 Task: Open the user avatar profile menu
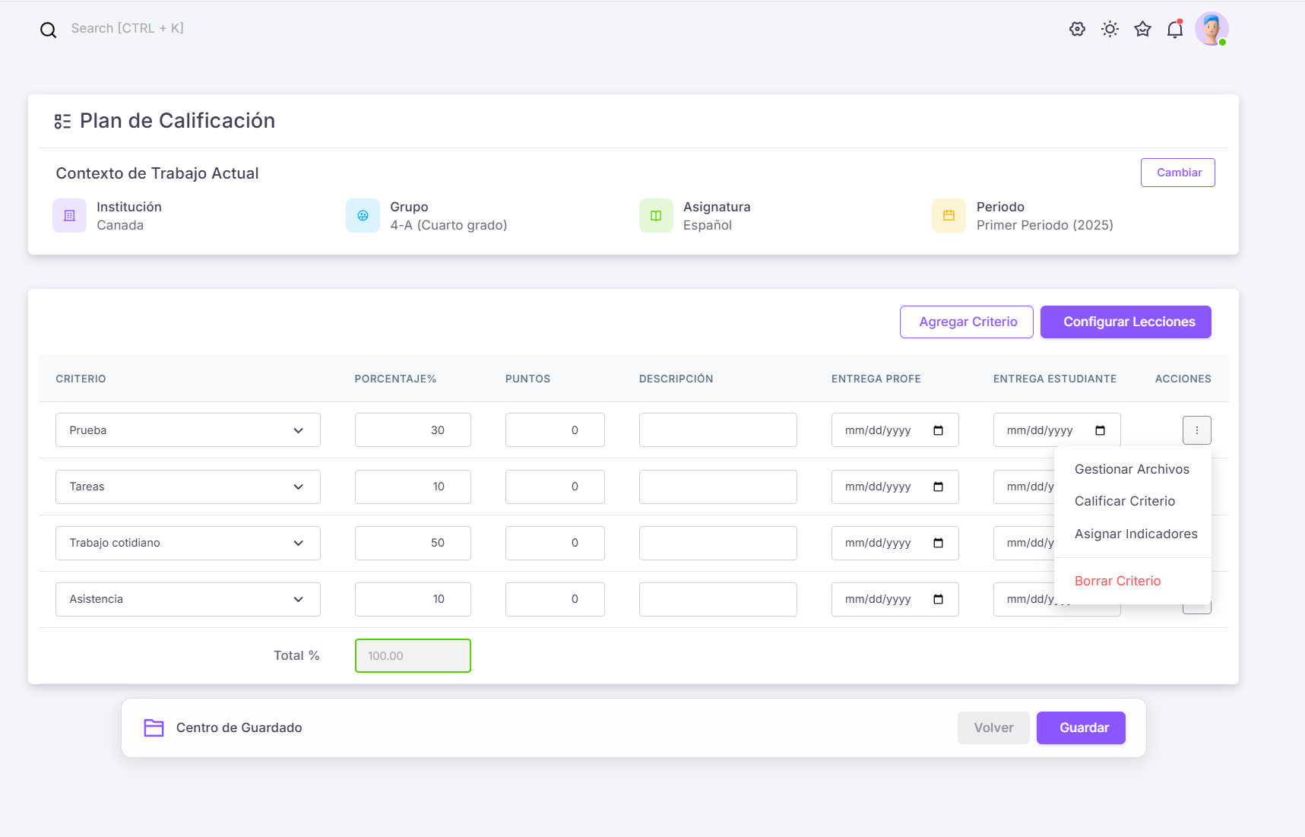[x=1211, y=29]
